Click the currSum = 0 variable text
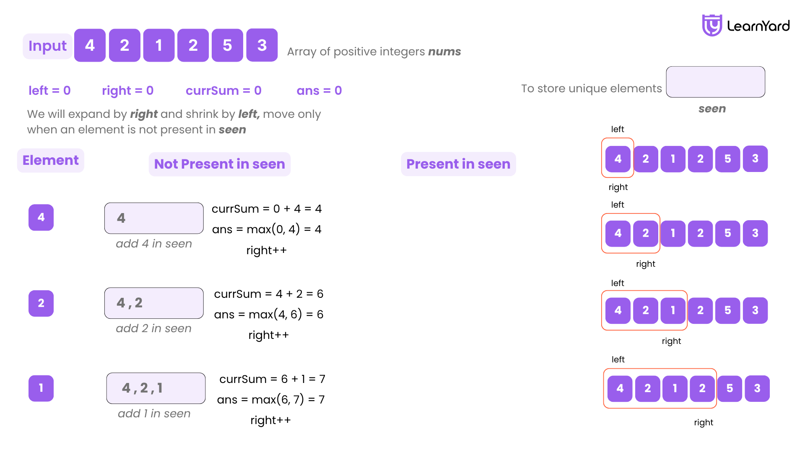The image size is (805, 453). pyautogui.click(x=223, y=91)
